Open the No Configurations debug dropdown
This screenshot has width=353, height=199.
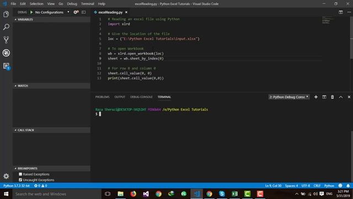coord(52,12)
